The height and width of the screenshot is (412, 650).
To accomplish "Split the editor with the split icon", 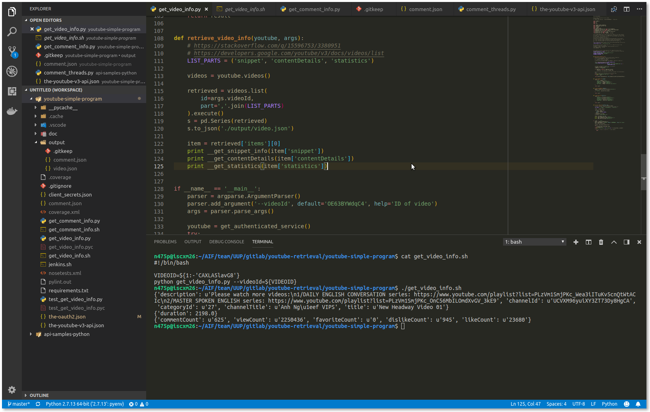I will (x=627, y=9).
